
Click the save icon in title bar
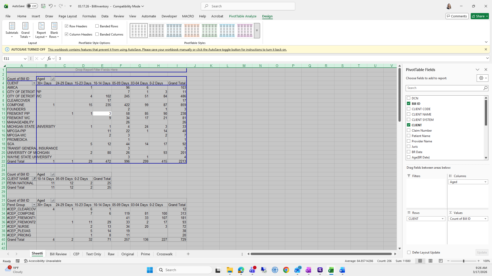(x=43, y=6)
